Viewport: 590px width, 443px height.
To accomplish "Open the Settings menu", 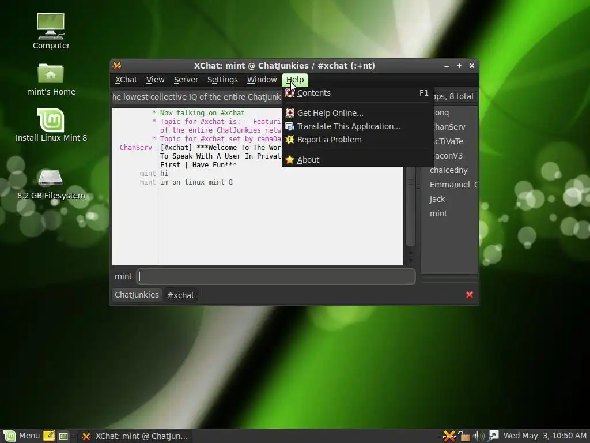I will click(222, 80).
